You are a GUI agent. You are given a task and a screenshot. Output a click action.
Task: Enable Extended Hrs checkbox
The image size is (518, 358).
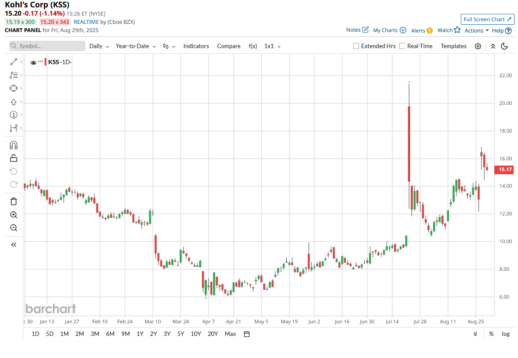pyautogui.click(x=356, y=46)
